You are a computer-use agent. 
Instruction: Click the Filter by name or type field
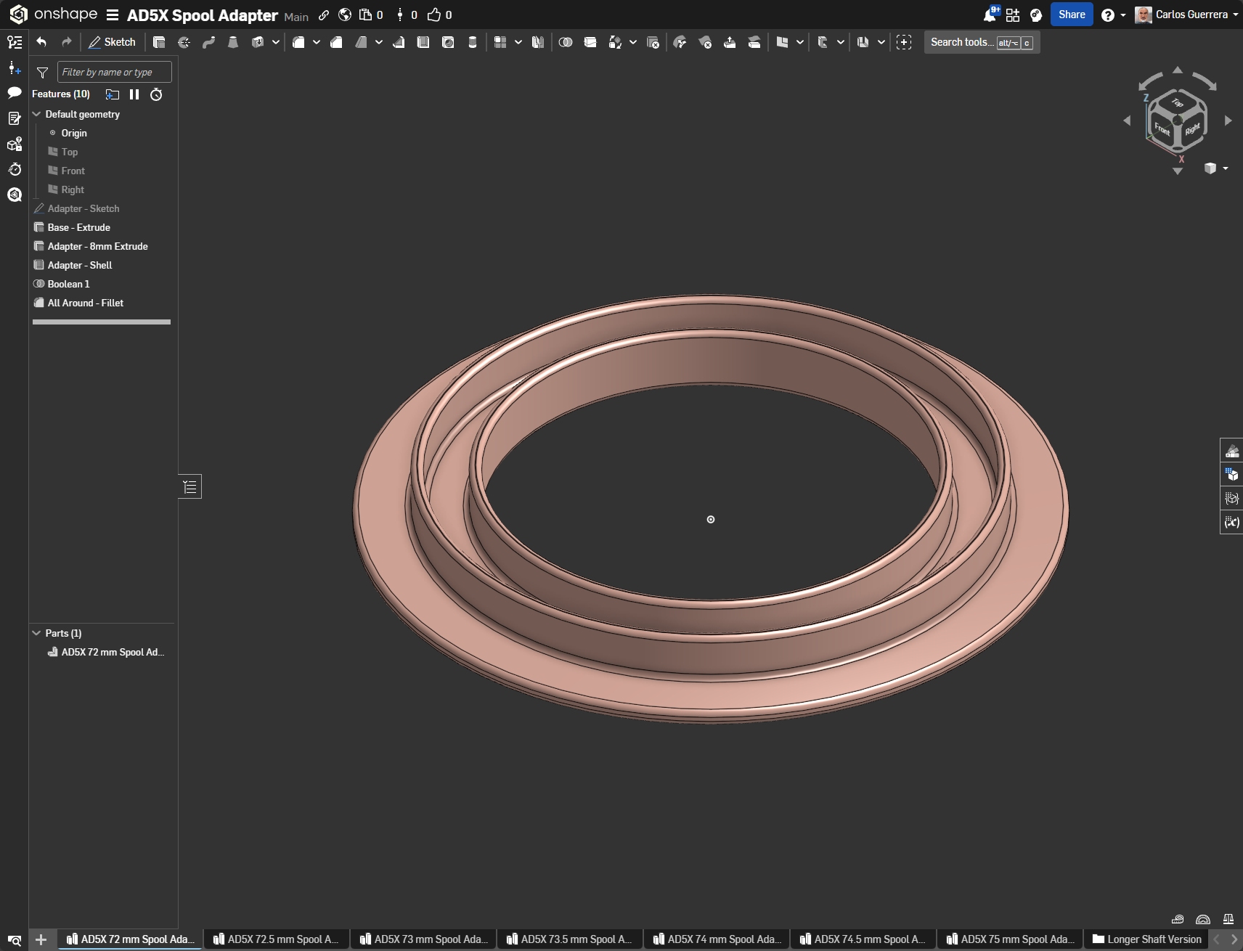click(115, 72)
